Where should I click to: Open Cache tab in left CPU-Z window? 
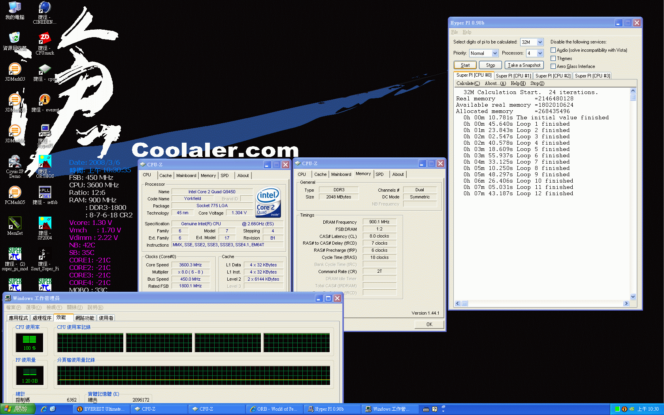tap(165, 175)
